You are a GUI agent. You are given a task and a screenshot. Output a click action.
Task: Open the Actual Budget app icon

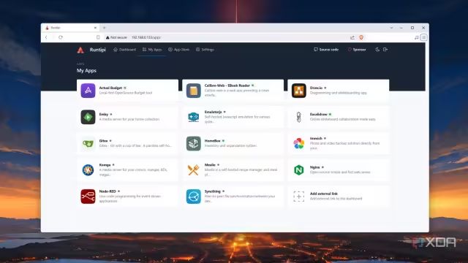point(88,91)
